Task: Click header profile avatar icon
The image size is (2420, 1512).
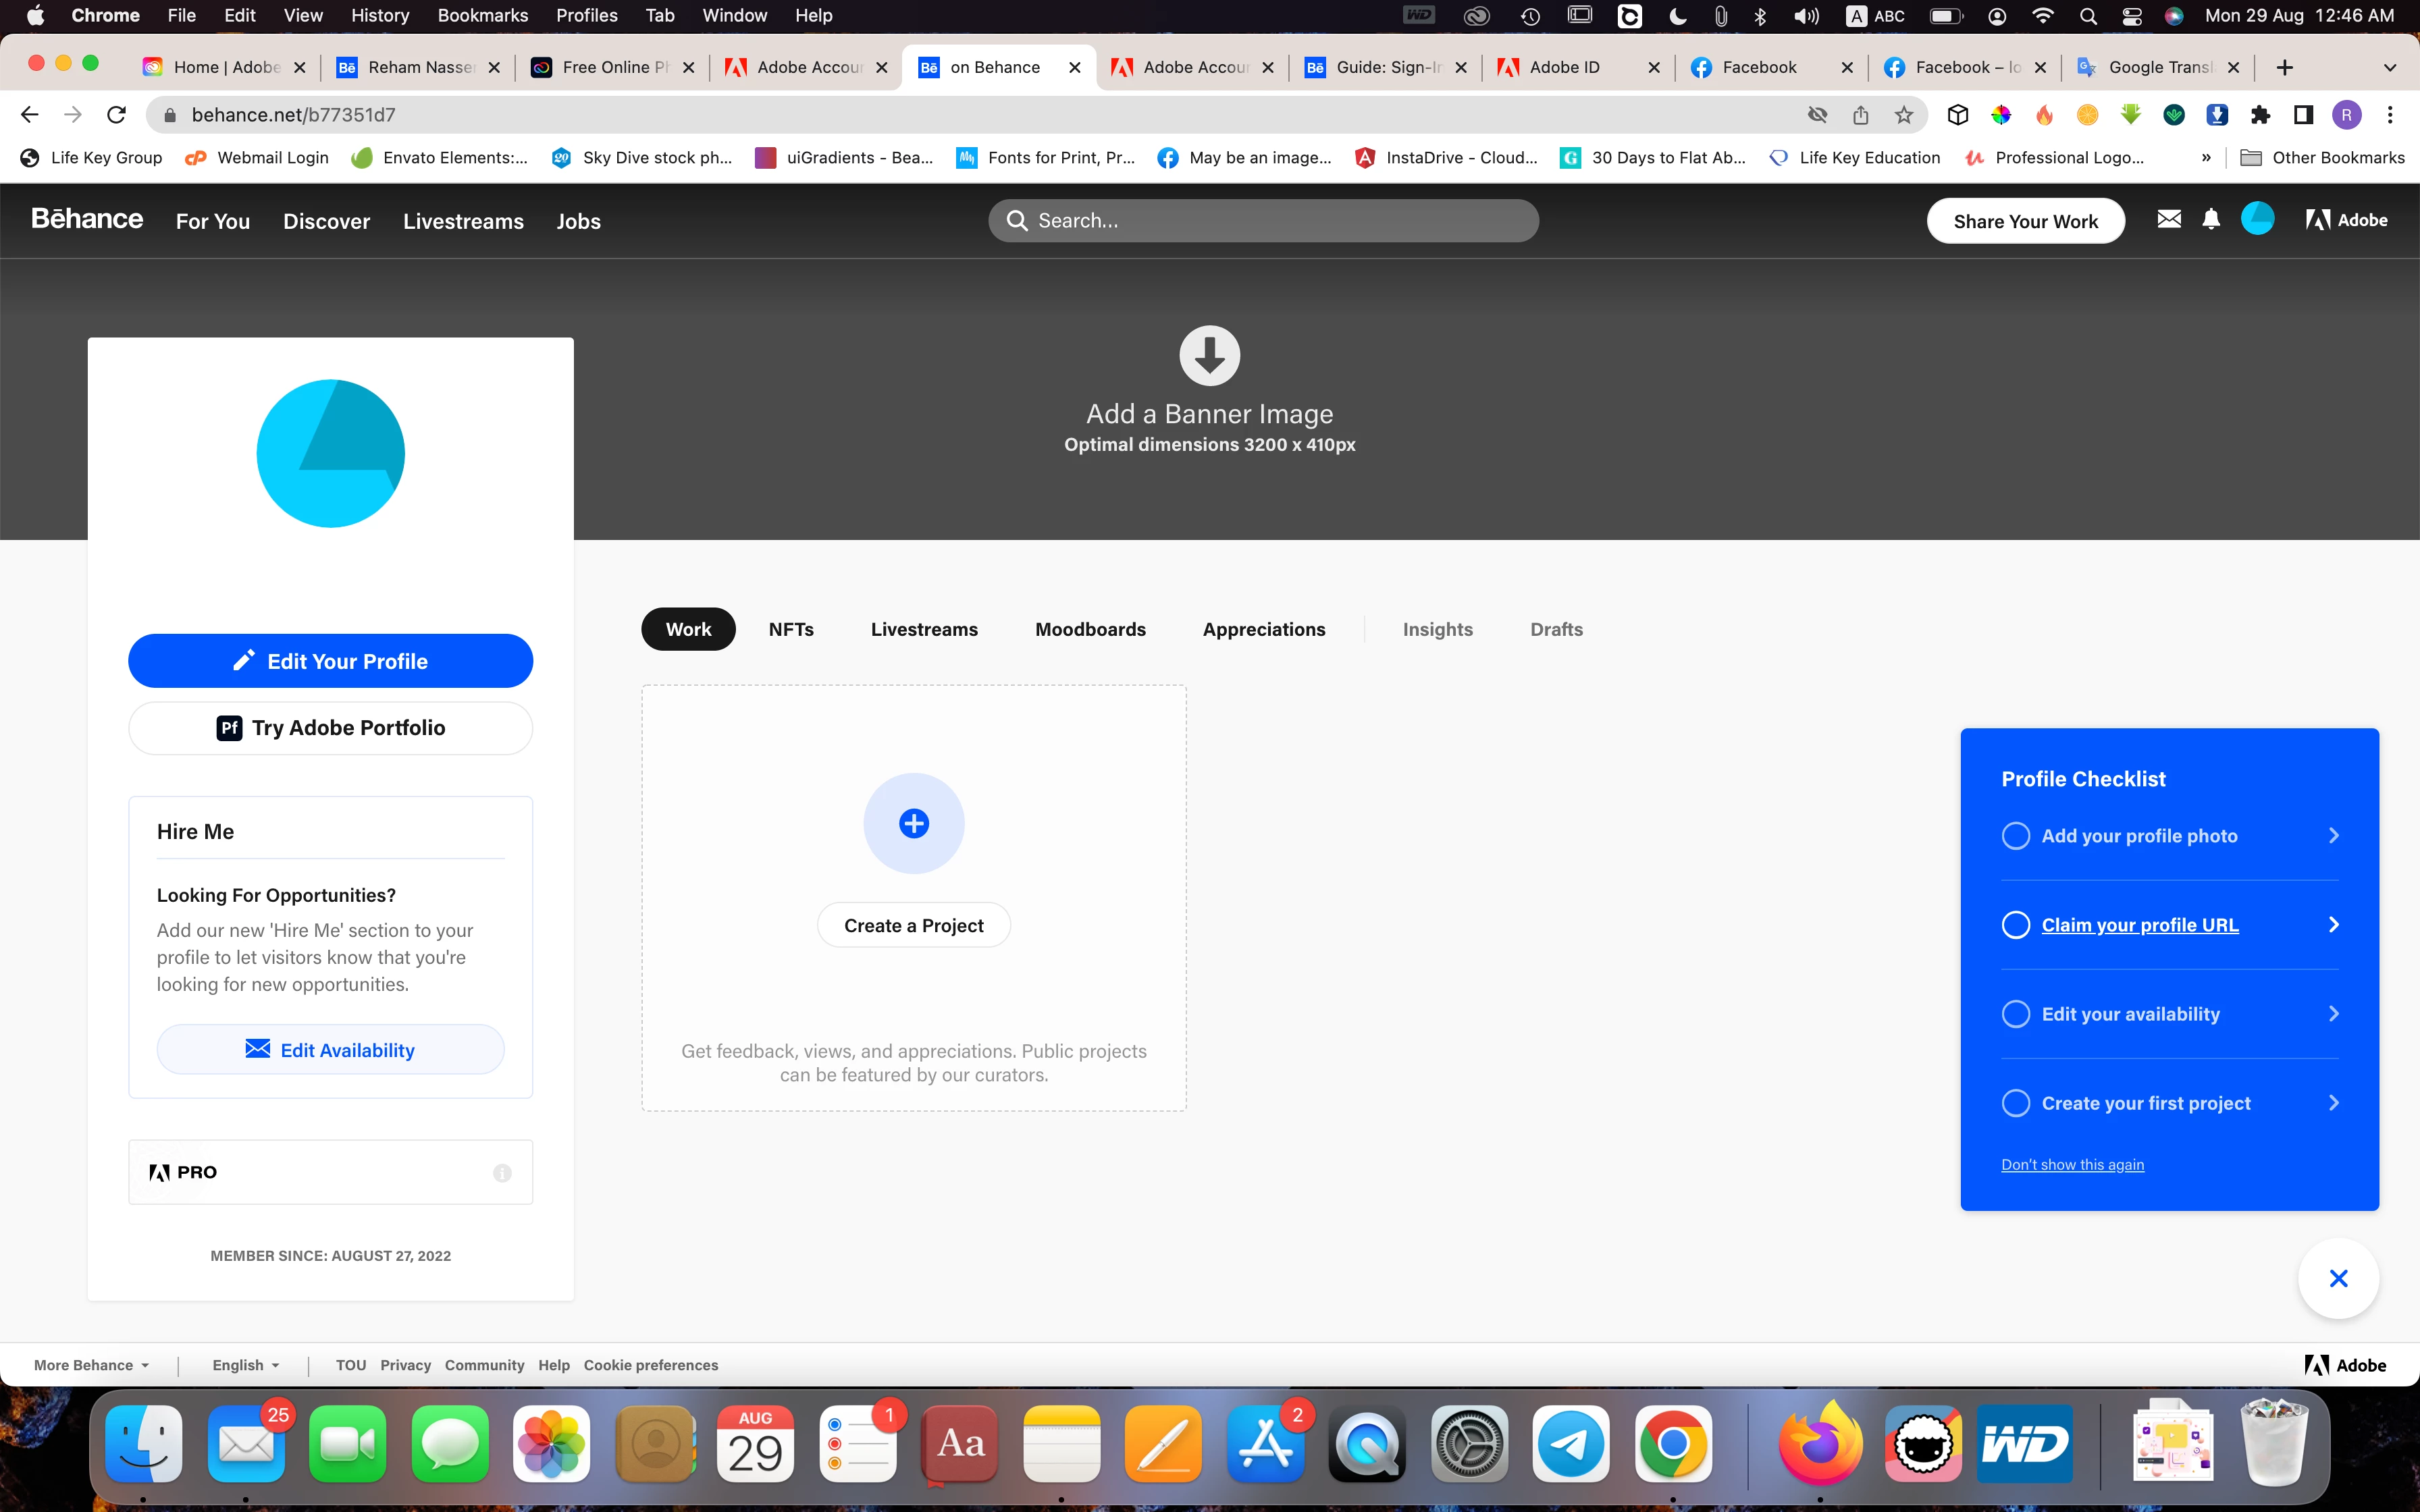Action: coord(2257,219)
